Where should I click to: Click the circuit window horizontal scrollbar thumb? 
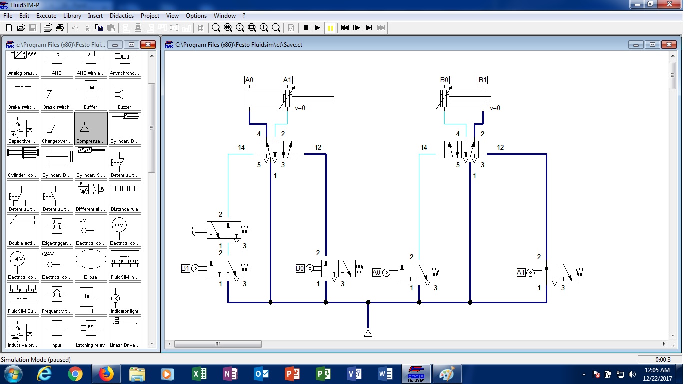(x=218, y=344)
